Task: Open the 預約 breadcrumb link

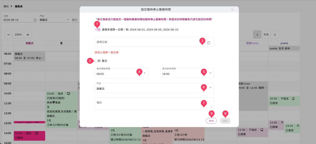Action: pos(6,6)
